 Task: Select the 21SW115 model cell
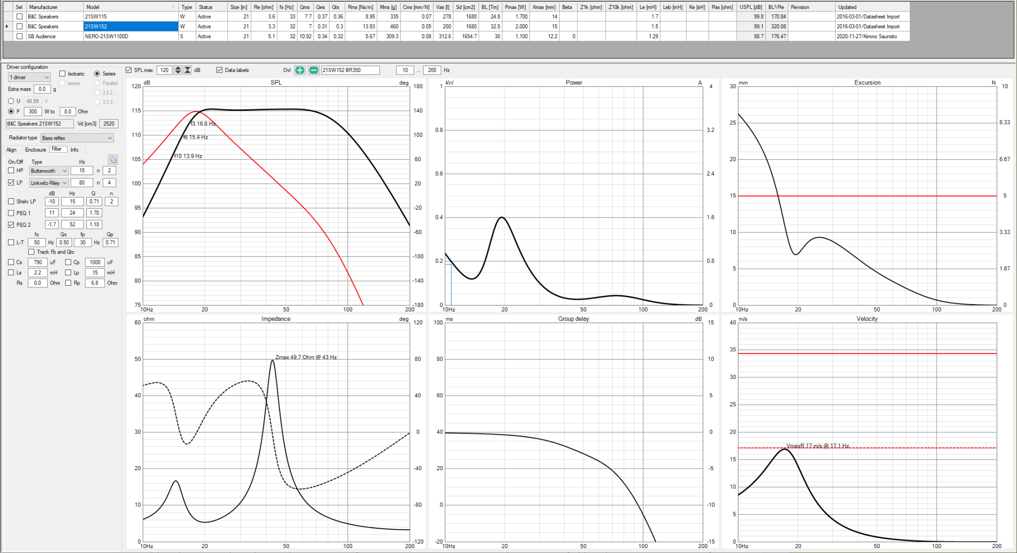[x=131, y=16]
